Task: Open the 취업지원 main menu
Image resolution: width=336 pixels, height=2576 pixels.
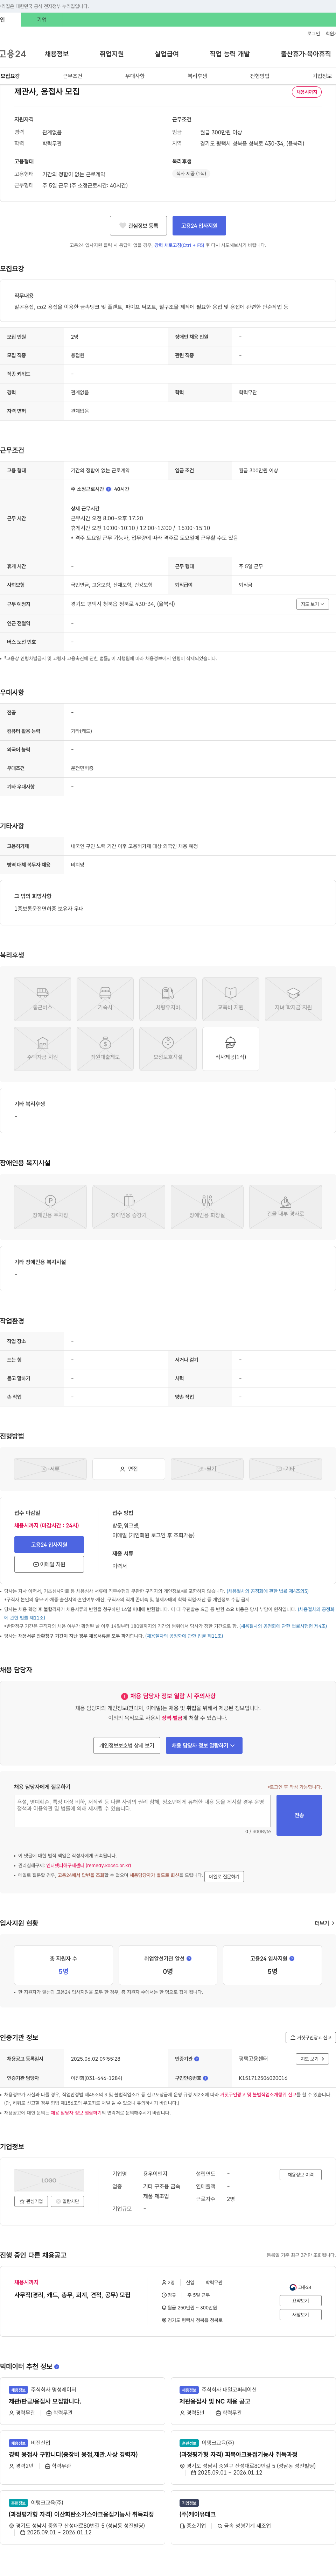Action: (x=112, y=54)
